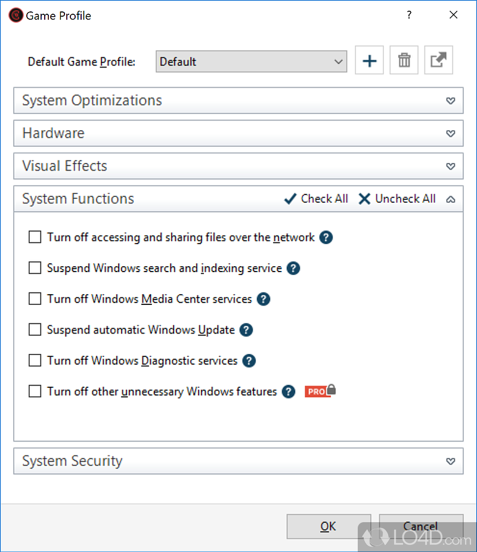Screen dimensions: 477x552
Task: Check Suspend automatic Windows Update
Action: point(35,330)
